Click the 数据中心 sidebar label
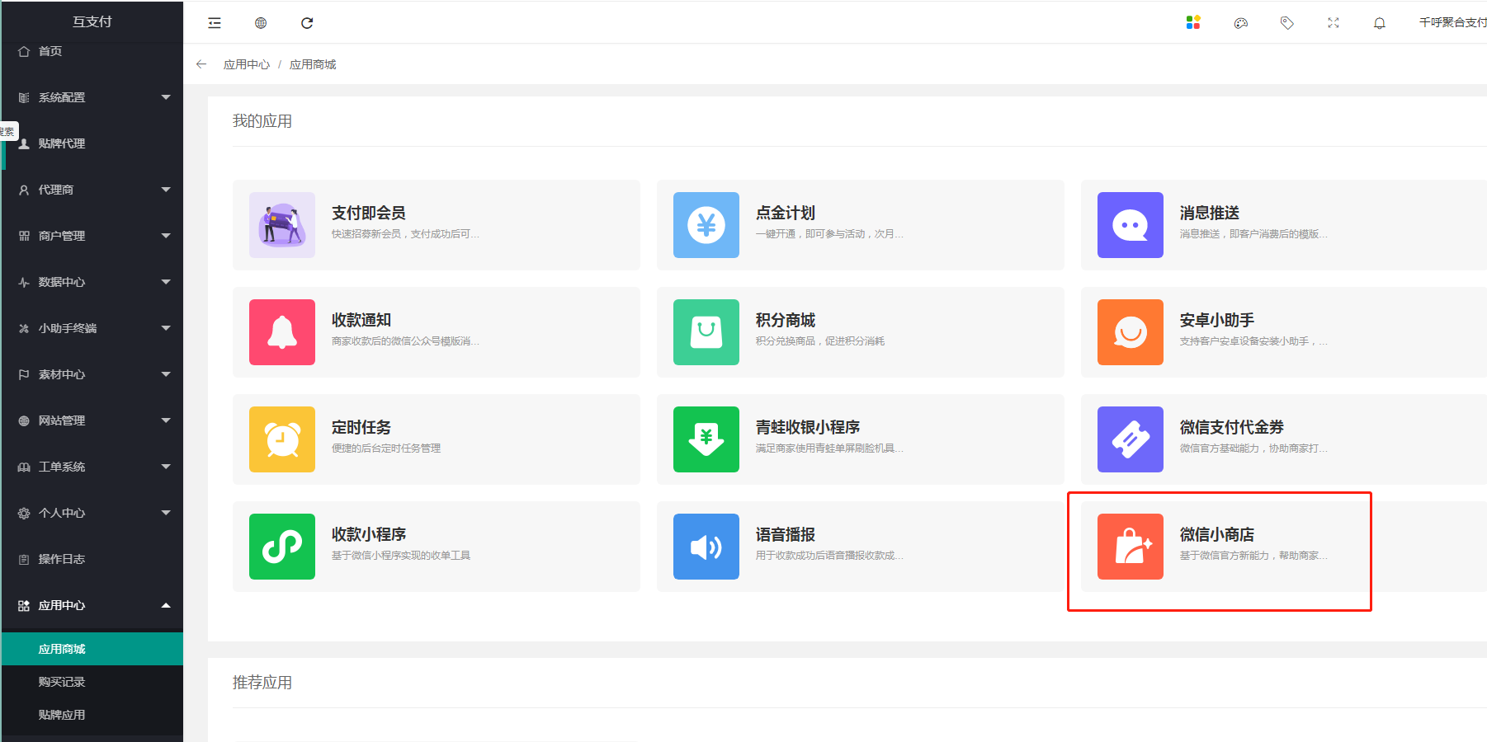Image resolution: width=1487 pixels, height=742 pixels. click(62, 282)
